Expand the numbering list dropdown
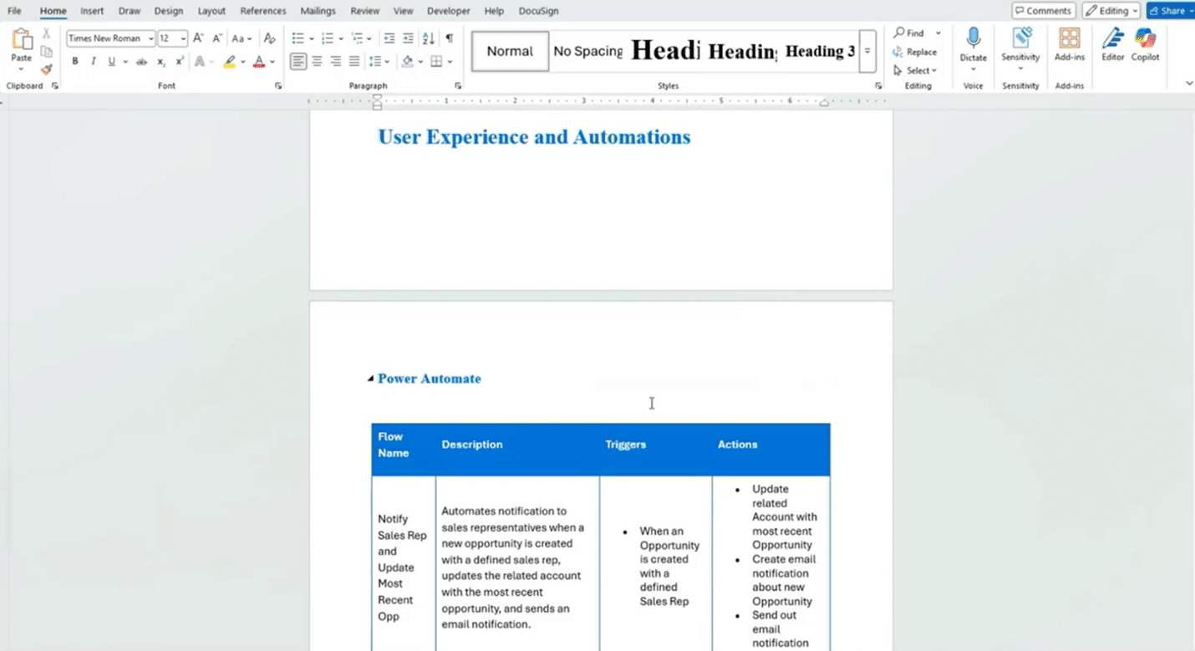The width and height of the screenshot is (1195, 651). tap(341, 38)
